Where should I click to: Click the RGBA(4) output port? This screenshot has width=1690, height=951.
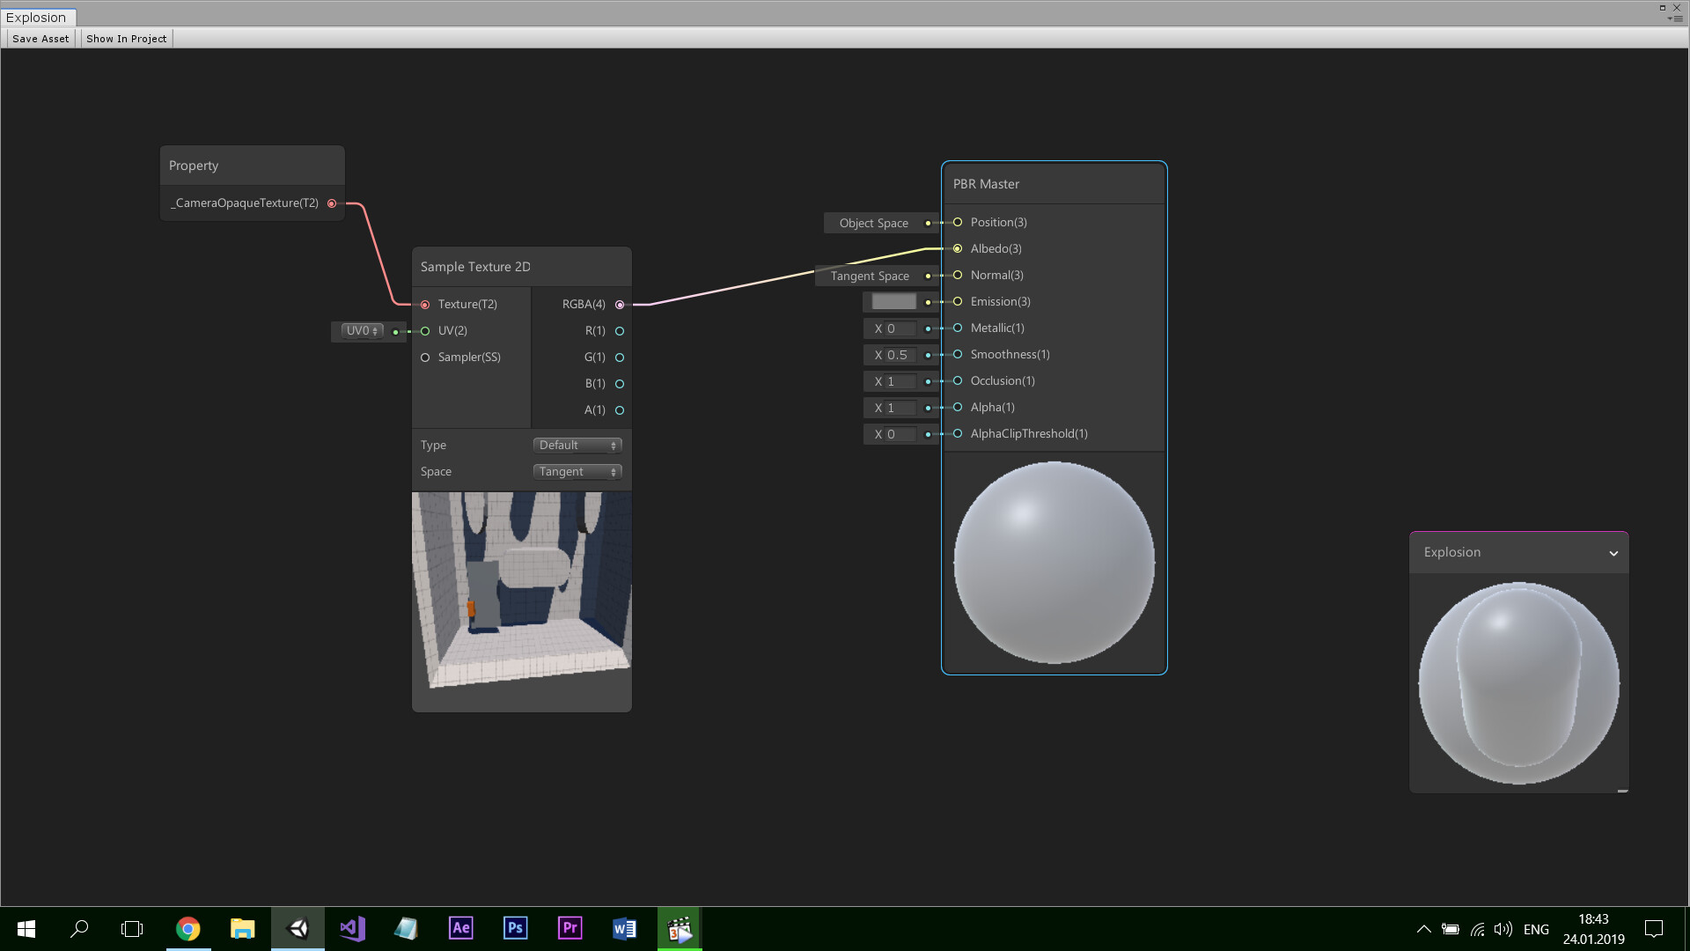620,305
